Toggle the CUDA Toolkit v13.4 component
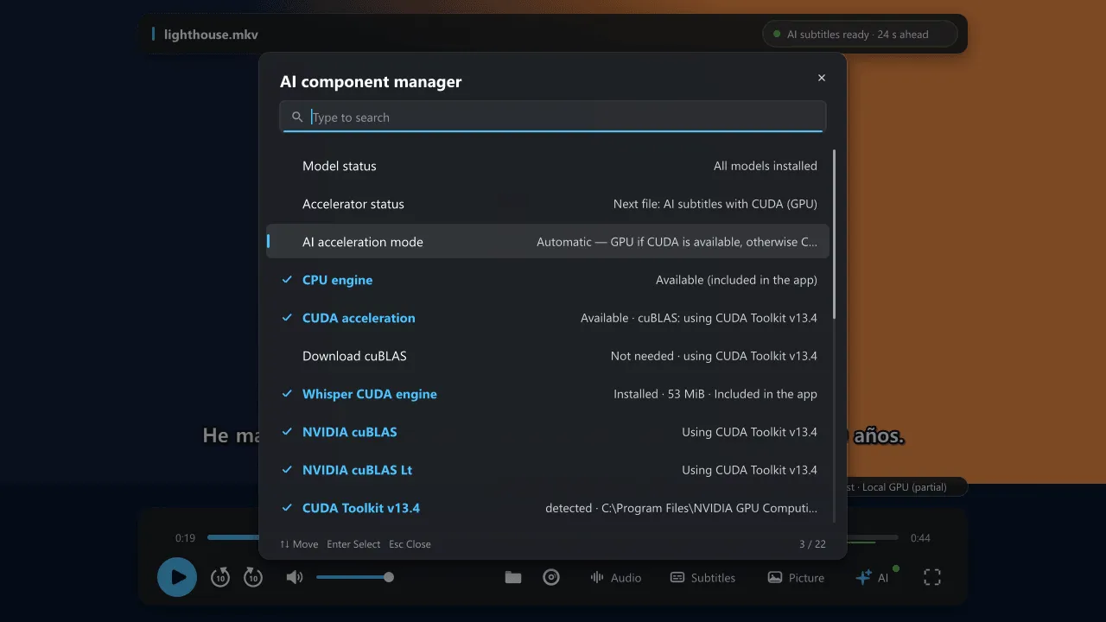Viewport: 1106px width, 622px height. pos(548,508)
